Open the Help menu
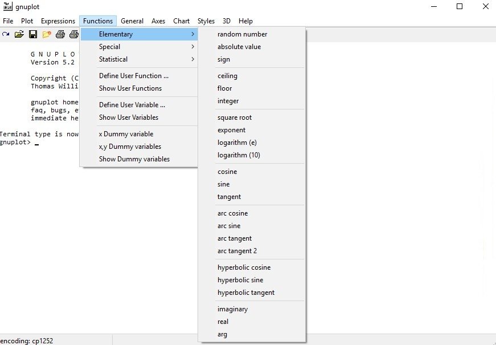The image size is (496, 345). (245, 21)
